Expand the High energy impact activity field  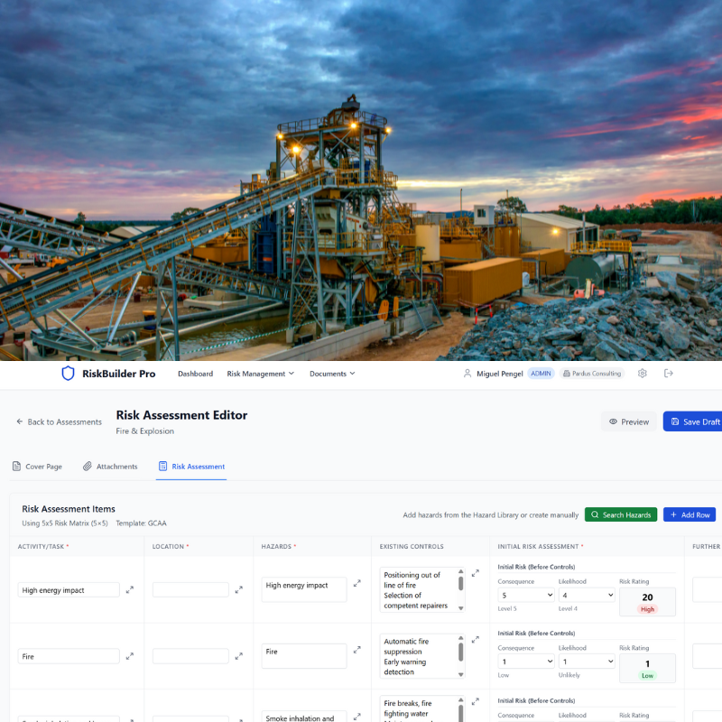coord(130,589)
